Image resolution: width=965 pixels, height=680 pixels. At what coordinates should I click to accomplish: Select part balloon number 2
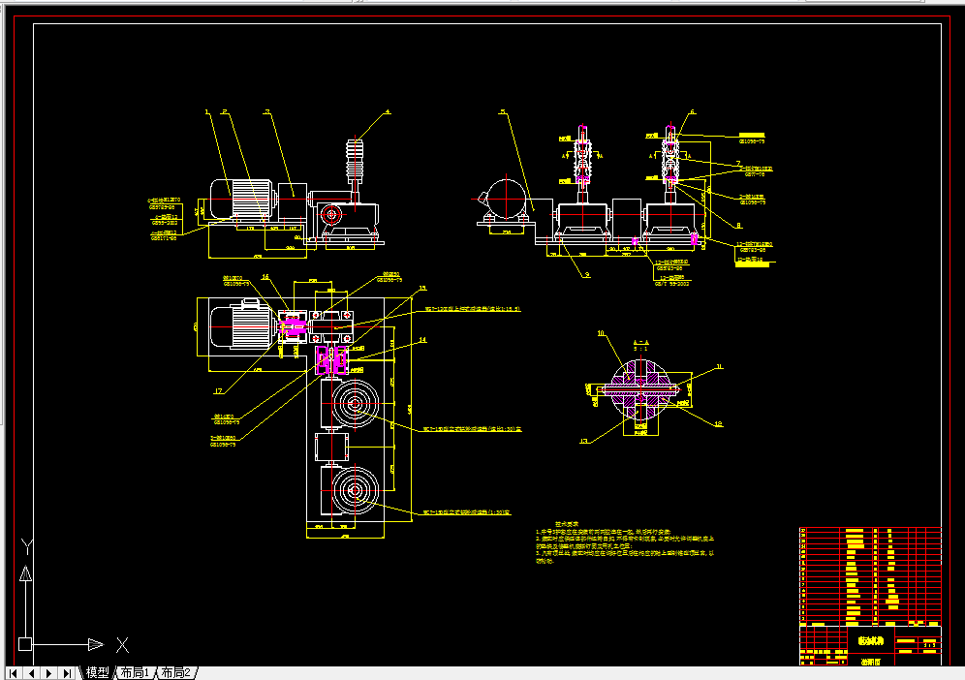click(225, 111)
